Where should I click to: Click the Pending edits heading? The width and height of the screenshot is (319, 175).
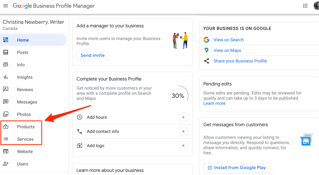[217, 84]
